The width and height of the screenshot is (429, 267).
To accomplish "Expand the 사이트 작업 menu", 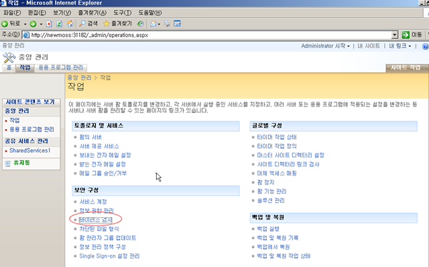I will point(408,68).
